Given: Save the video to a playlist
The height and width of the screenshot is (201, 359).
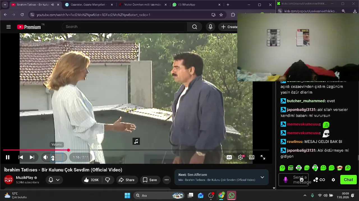Looking at the screenshot, I should click(150, 180).
